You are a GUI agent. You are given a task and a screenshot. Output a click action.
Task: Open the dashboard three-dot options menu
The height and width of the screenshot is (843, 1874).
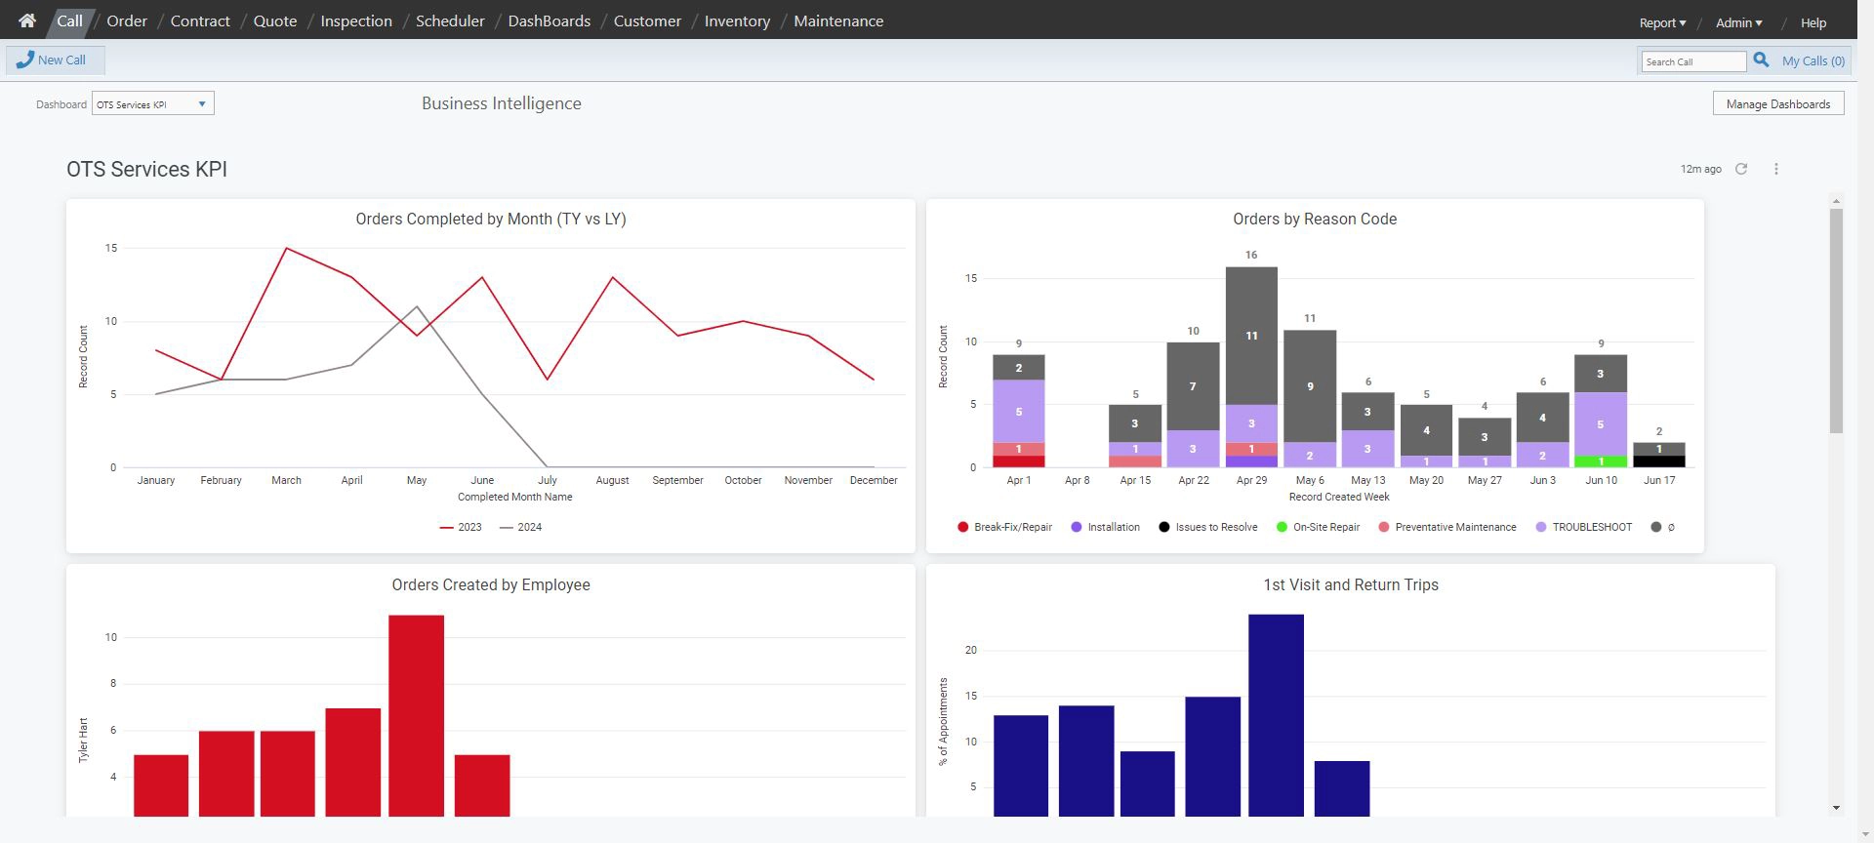click(1776, 169)
